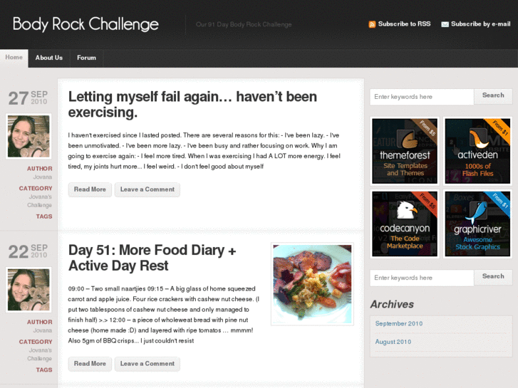Click the Search button below the ads
Viewport: 518px width, 388px height.
(493, 277)
